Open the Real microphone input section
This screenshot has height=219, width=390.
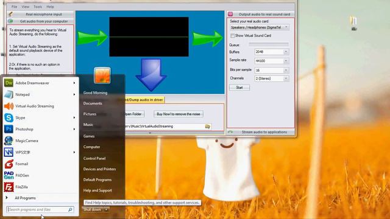coord(40,14)
